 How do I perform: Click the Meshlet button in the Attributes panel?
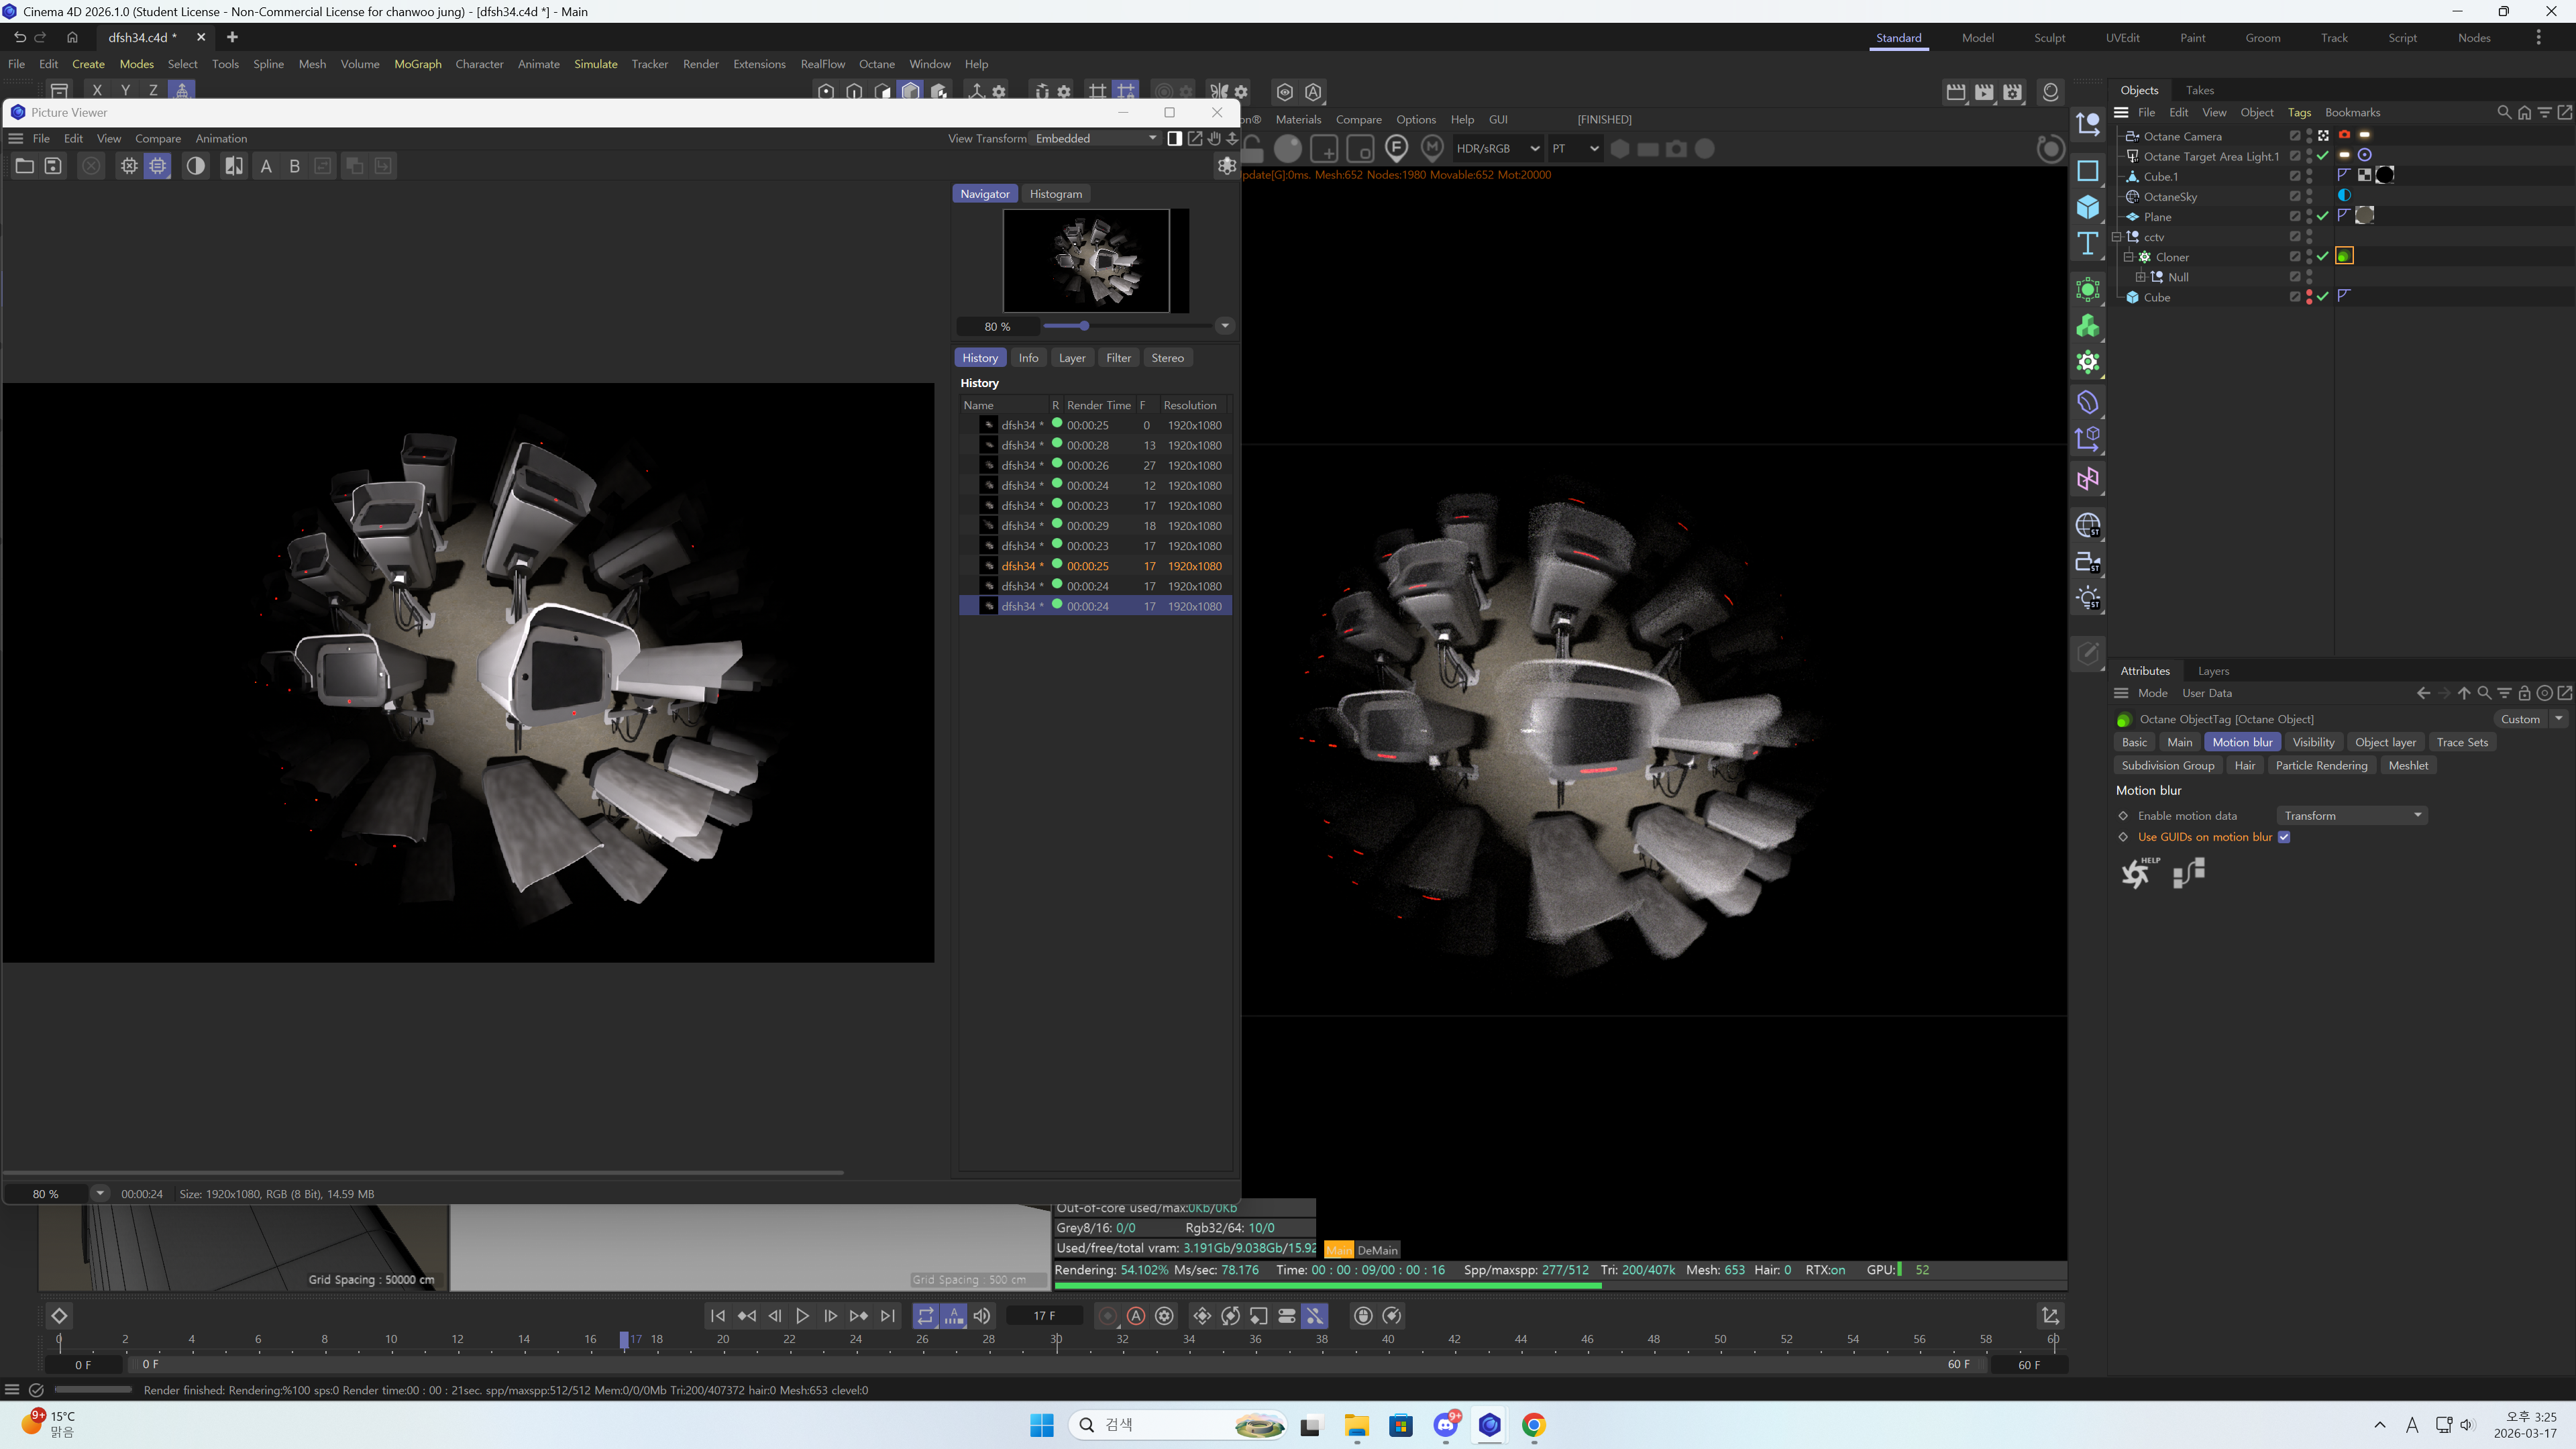click(2408, 765)
